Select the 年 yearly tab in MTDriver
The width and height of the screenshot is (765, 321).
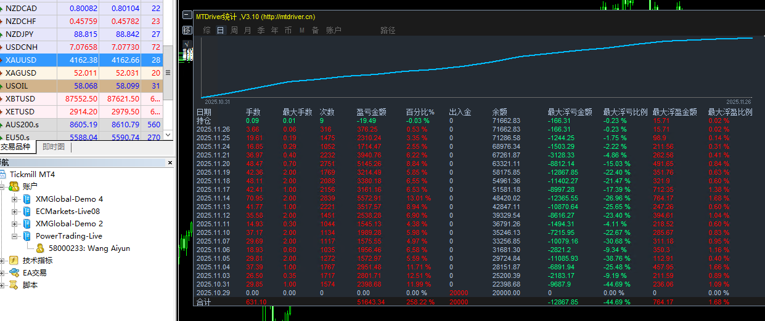click(274, 30)
